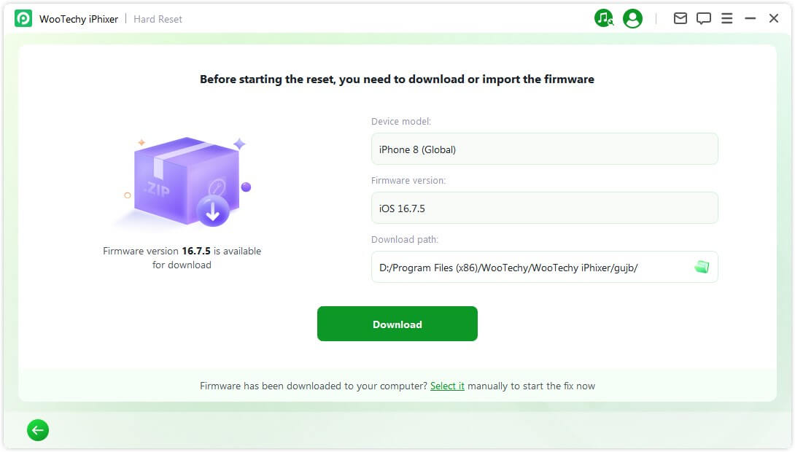The image size is (795, 452).
Task: Click the close X button
Action: [775, 18]
